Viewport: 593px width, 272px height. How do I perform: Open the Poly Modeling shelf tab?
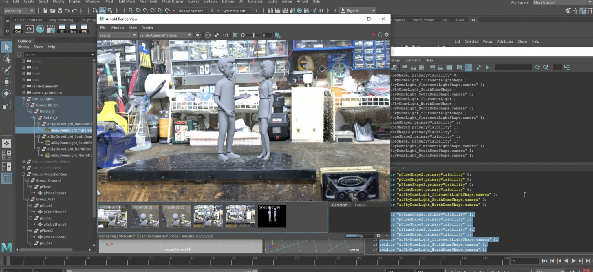pyautogui.click(x=61, y=20)
